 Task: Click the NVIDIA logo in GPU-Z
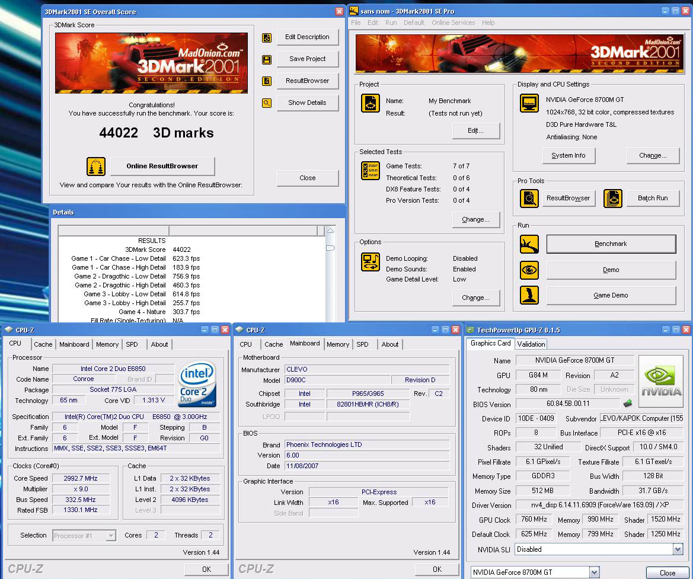[x=661, y=381]
